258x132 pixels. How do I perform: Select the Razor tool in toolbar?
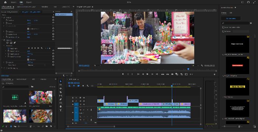click(60, 92)
